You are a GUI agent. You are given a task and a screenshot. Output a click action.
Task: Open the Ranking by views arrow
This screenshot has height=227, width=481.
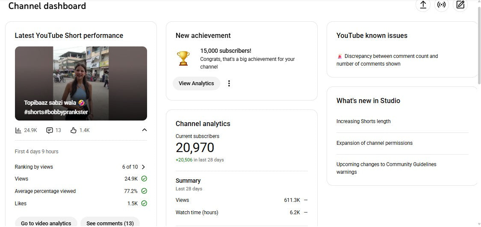coord(143,167)
